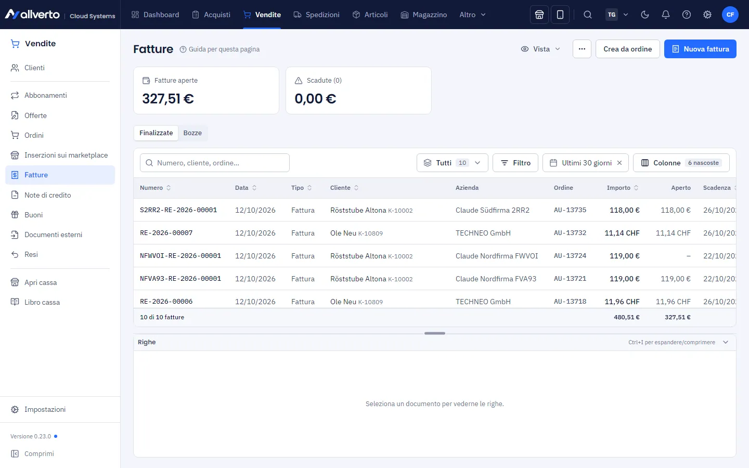Open the Tutti status dropdown

tap(453, 163)
